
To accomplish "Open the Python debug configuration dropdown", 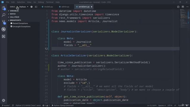I will [24, 7].
